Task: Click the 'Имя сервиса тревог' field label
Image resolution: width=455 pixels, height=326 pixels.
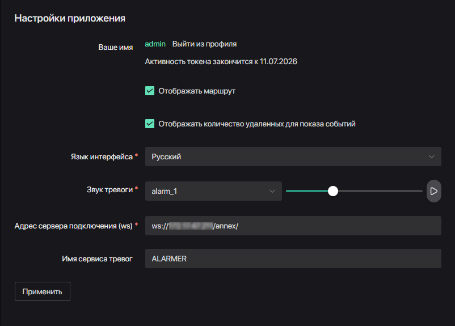Action: 97,259
